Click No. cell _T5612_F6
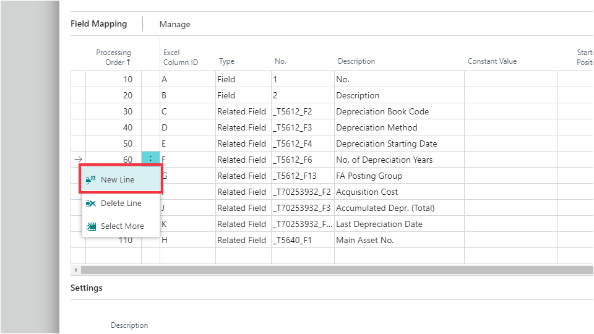594x334 pixels. [x=303, y=160]
